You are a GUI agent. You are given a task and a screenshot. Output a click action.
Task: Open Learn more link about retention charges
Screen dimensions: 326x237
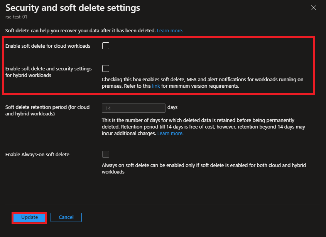coord(170,134)
